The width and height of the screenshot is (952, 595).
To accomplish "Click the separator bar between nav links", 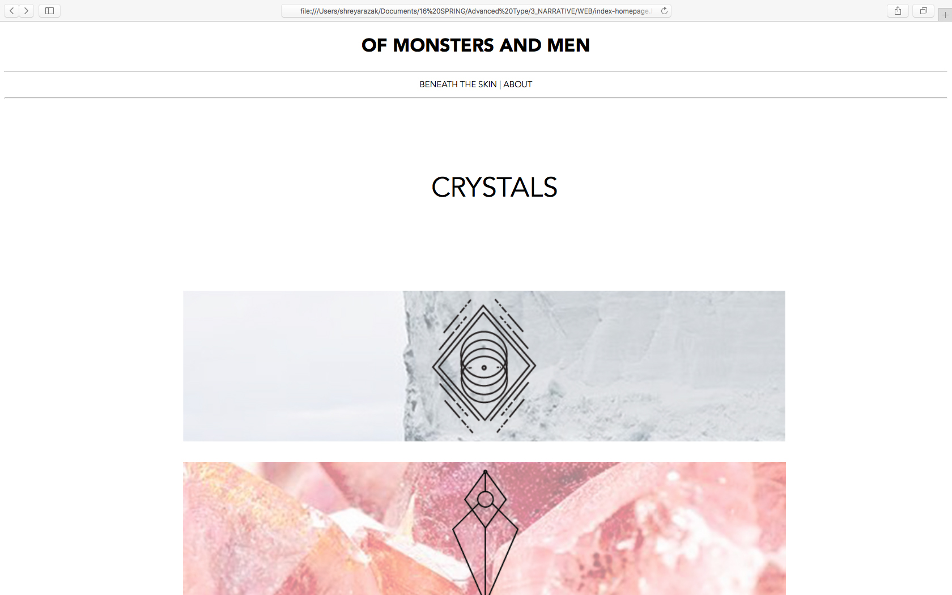I will [500, 84].
